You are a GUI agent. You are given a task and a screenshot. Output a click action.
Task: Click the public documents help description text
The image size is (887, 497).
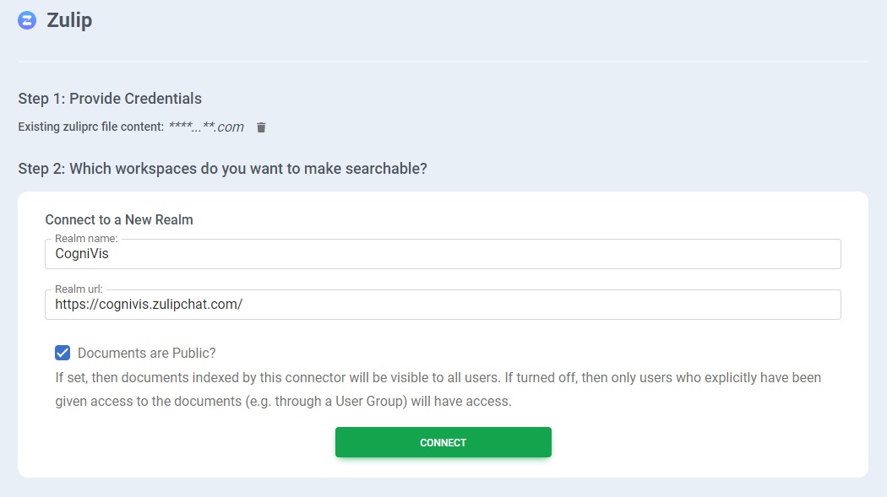click(x=438, y=377)
